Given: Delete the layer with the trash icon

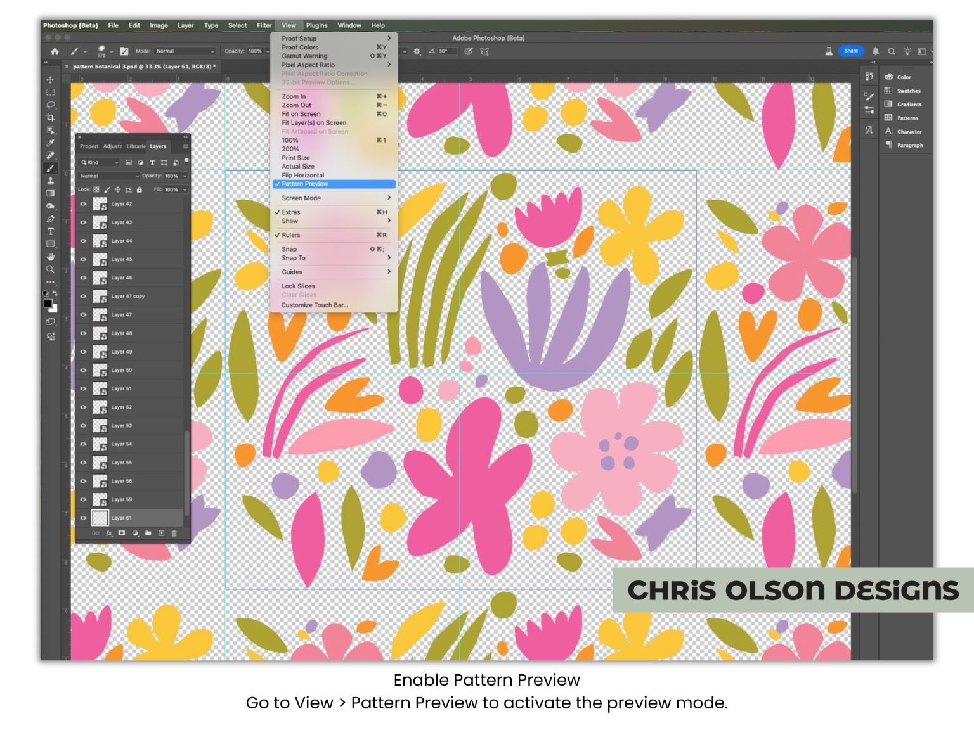Looking at the screenshot, I should [174, 534].
